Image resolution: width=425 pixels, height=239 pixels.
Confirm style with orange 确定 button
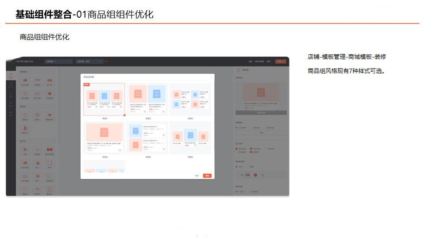[x=207, y=176]
